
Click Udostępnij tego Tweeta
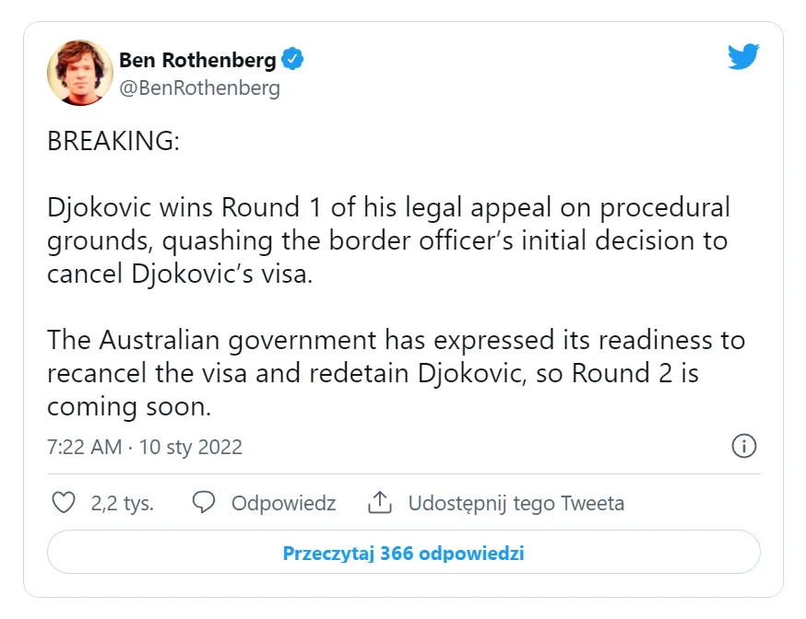point(516,504)
